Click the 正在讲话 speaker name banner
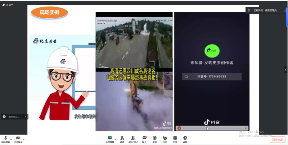Screen dimensions: 288x145 [265, 10]
